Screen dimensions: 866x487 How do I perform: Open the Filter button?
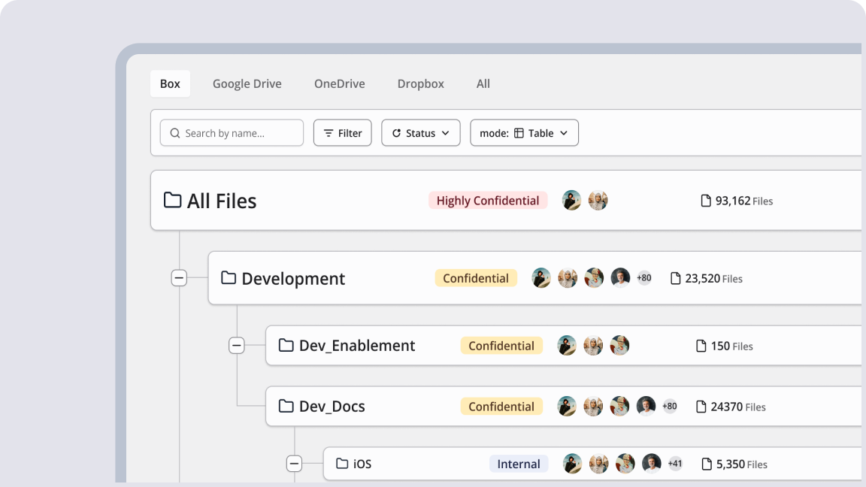coord(343,132)
